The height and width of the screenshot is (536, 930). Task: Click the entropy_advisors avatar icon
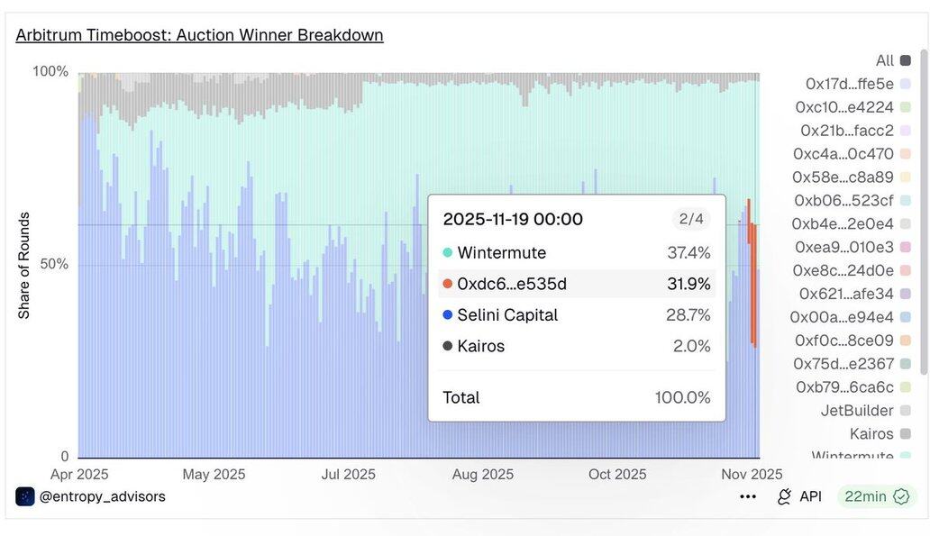click(x=25, y=496)
